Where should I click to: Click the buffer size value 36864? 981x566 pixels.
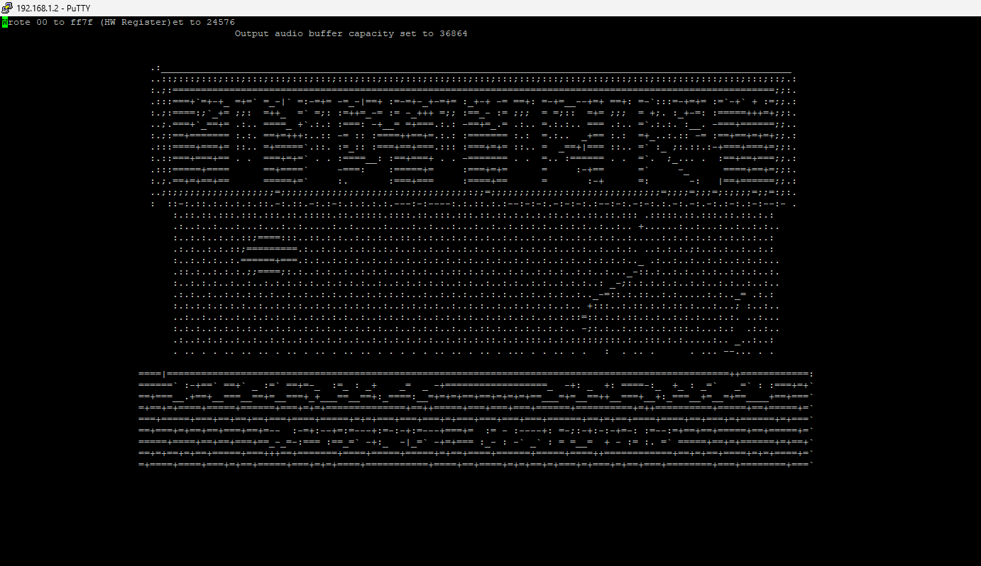pyautogui.click(x=454, y=34)
